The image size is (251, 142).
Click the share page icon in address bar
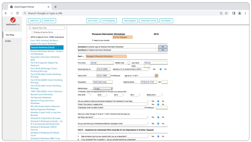pyautogui.click(x=221, y=13)
